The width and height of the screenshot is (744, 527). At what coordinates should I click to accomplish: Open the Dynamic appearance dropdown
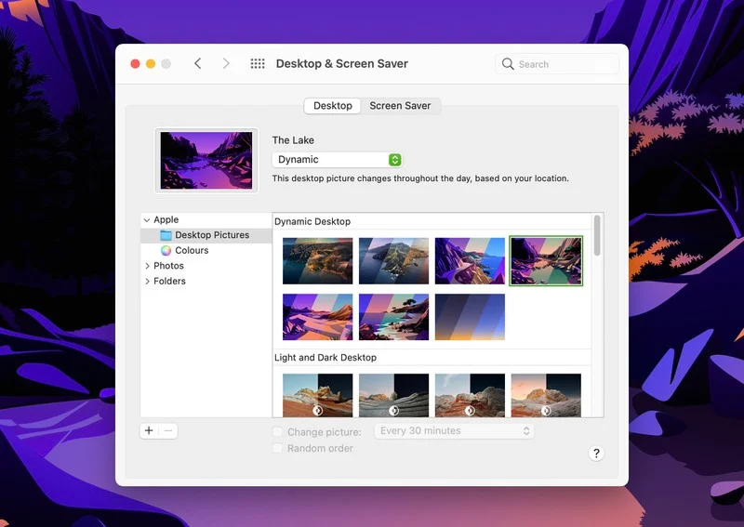(x=337, y=160)
